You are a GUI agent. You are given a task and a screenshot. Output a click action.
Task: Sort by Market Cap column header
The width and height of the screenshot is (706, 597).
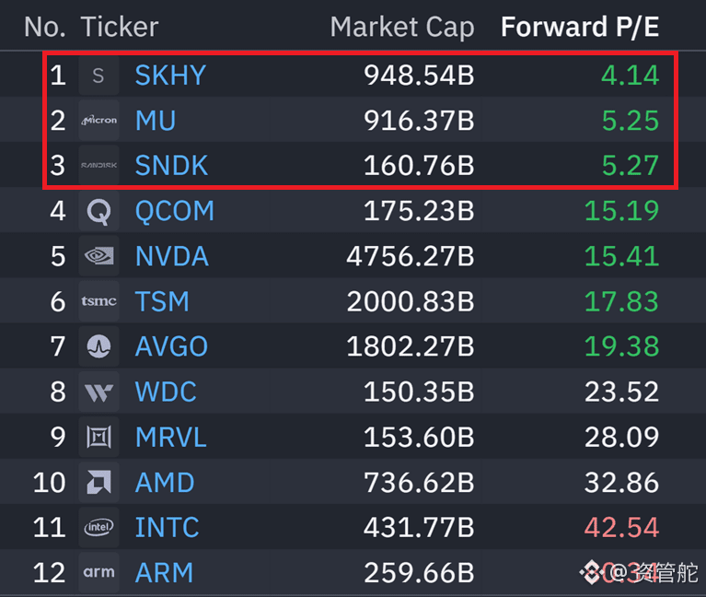tap(402, 27)
